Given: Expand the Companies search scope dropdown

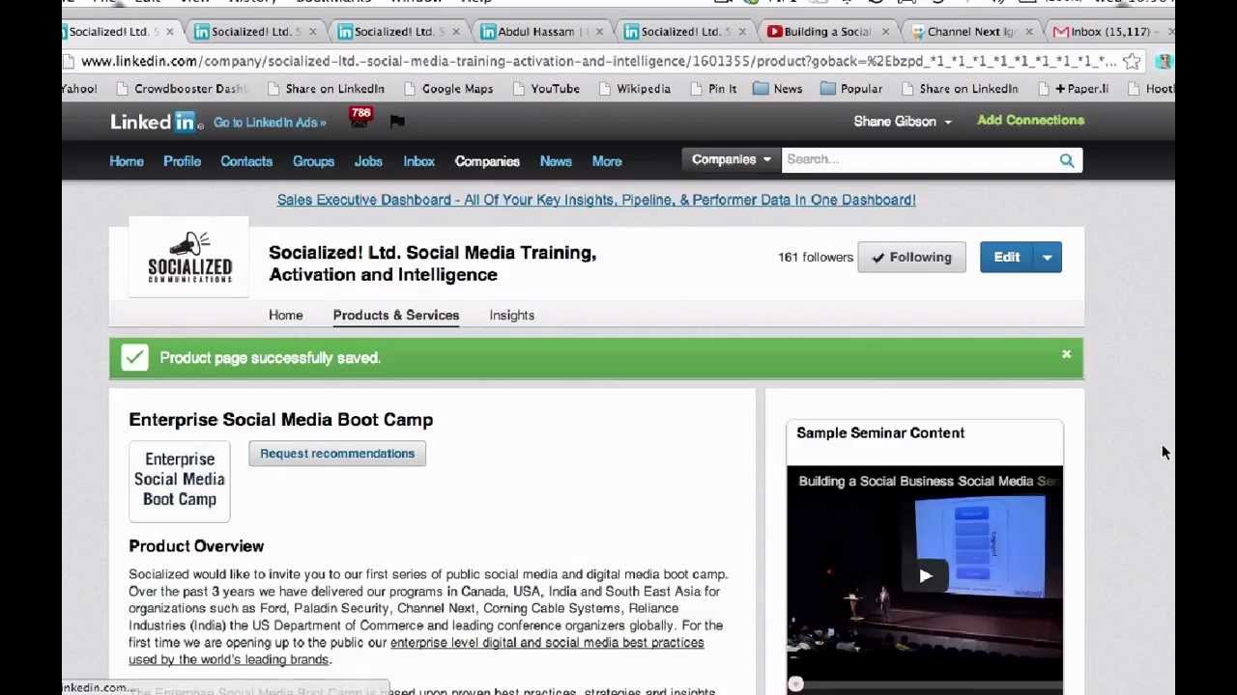Looking at the screenshot, I should [x=731, y=159].
